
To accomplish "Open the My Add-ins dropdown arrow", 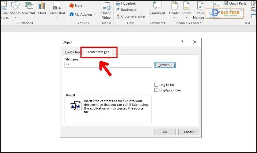I will pos(95,14).
